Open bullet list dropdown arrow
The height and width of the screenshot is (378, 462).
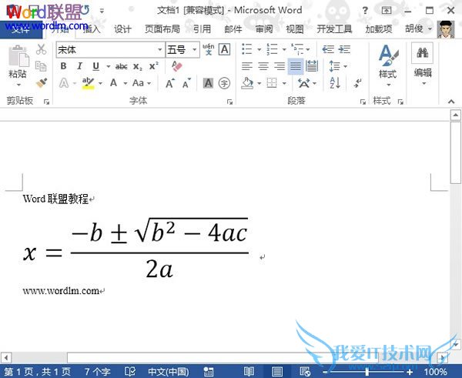[259, 49]
